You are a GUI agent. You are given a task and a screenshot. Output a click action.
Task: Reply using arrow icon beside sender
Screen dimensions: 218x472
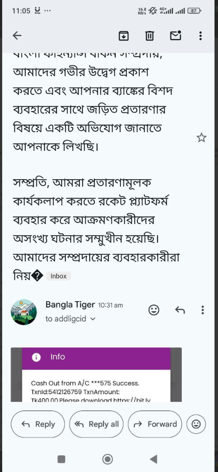(180, 310)
